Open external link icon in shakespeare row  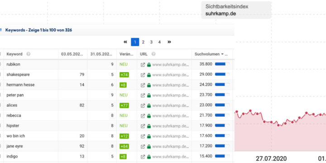pyautogui.click(x=143, y=75)
